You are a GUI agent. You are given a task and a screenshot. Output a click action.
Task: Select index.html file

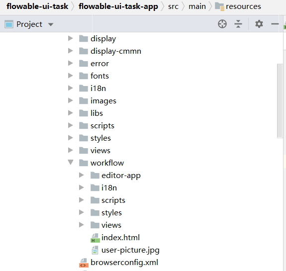[120, 238]
